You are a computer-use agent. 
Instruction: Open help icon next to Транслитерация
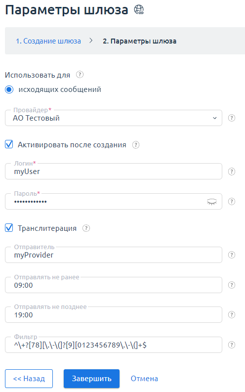86,228
